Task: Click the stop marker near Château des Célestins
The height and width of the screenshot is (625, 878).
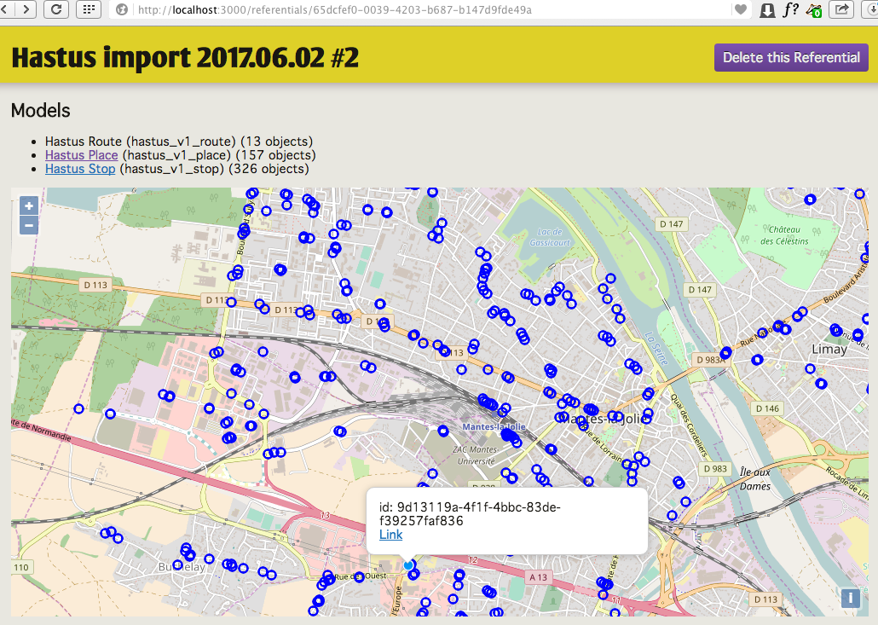Action: 810,200
